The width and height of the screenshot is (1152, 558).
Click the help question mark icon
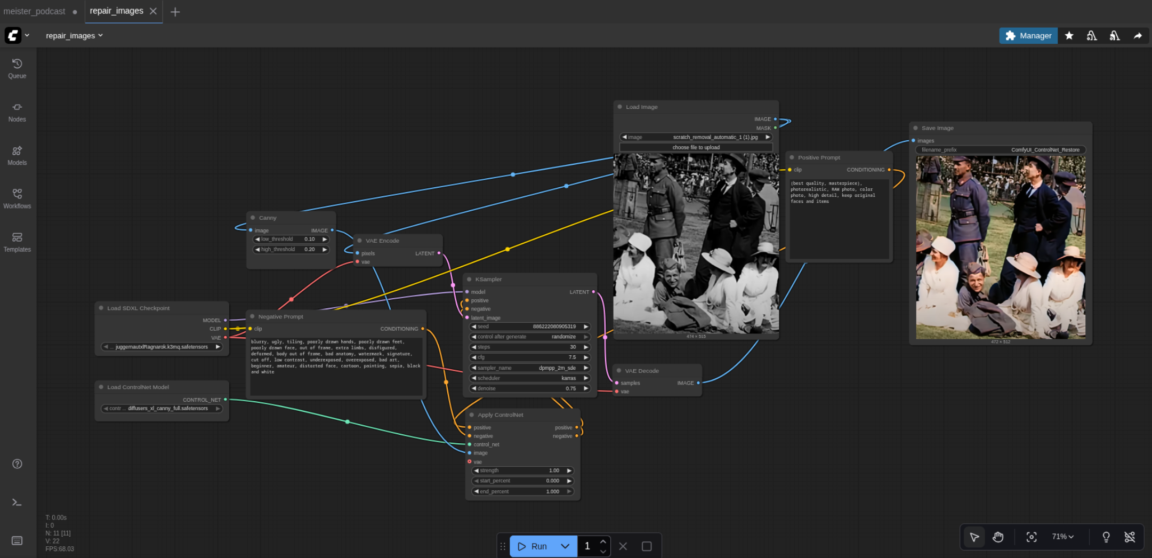click(x=17, y=464)
